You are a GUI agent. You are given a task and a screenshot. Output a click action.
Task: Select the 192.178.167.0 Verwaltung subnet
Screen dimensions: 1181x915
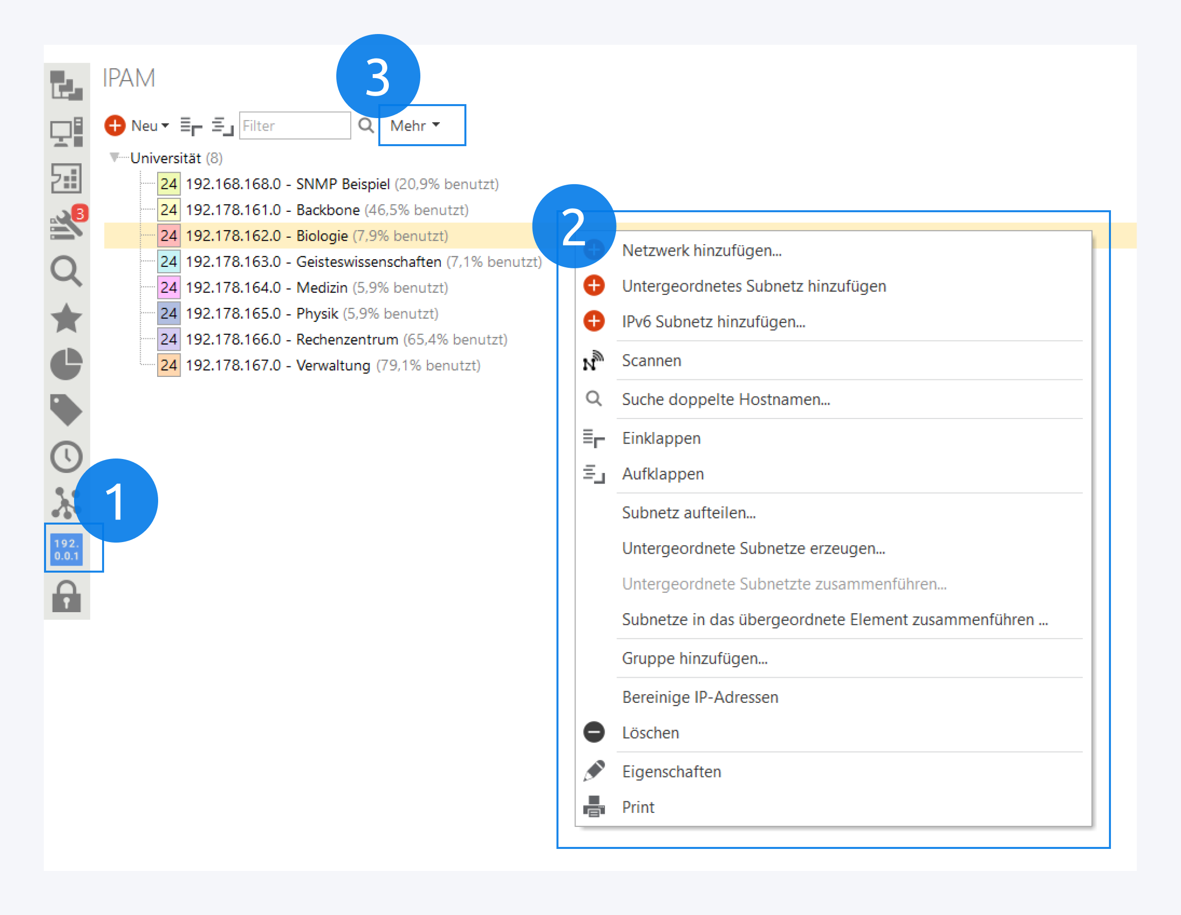click(x=278, y=365)
